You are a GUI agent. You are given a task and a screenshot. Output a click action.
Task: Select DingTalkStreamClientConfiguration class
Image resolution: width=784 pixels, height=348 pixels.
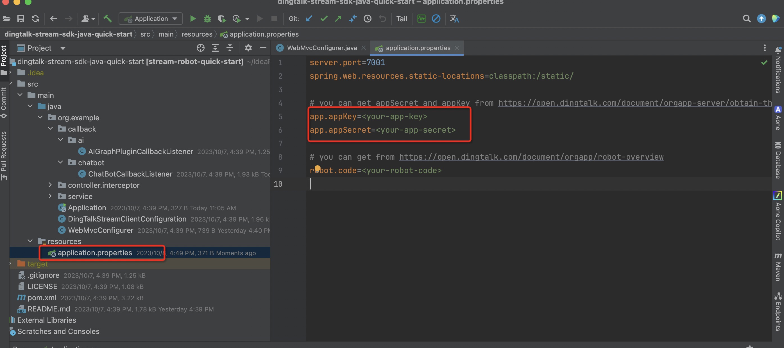coord(127,219)
